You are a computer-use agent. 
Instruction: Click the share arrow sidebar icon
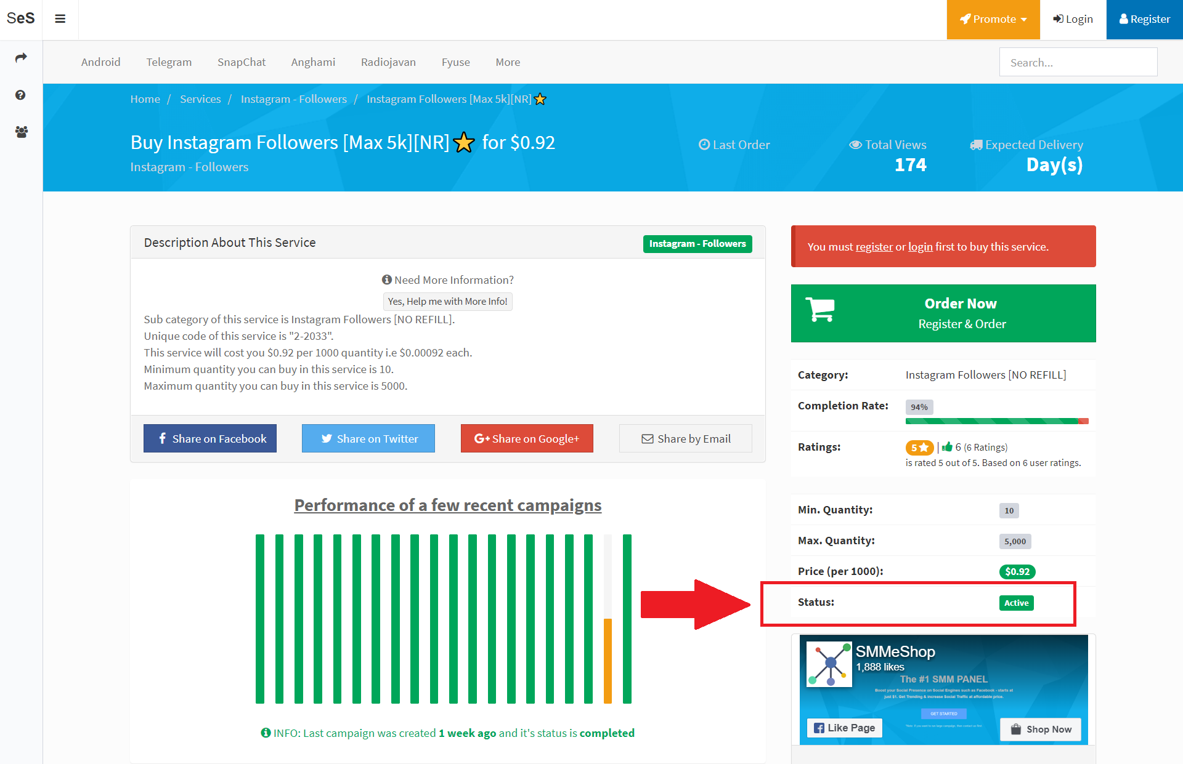21,58
